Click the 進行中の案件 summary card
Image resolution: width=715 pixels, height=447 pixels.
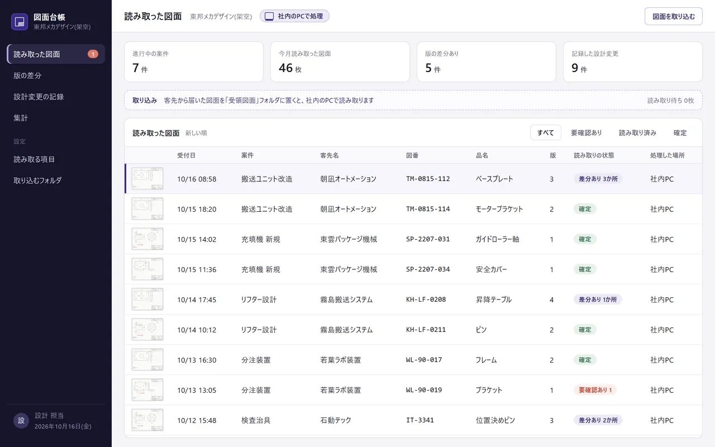coord(194,61)
